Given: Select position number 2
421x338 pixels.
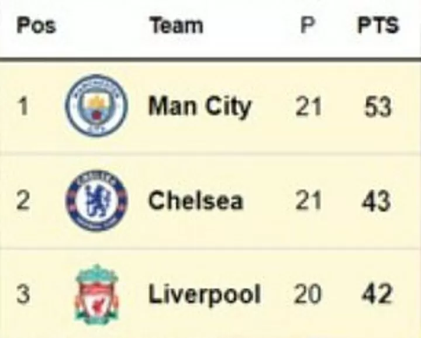Looking at the screenshot, I should pyautogui.click(x=23, y=201).
